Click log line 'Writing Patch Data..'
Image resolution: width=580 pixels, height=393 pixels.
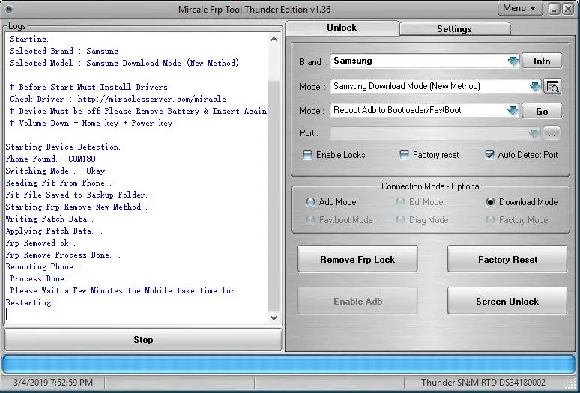49,219
